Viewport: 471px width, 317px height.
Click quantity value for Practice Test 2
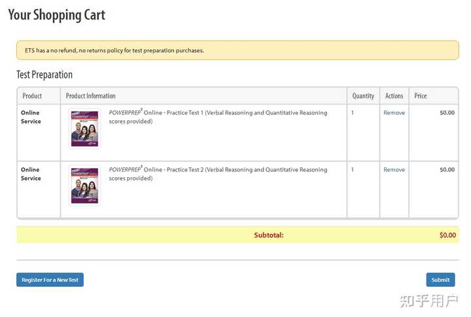pyautogui.click(x=353, y=170)
